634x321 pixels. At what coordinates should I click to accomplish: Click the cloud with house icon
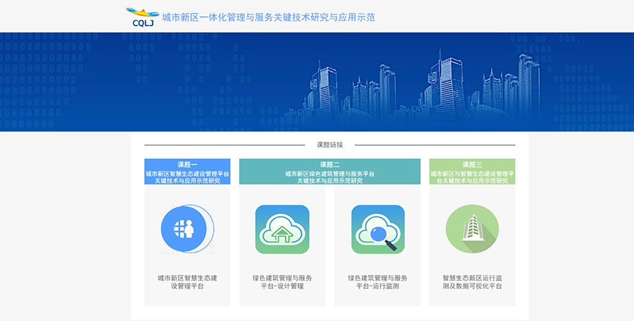(282, 230)
